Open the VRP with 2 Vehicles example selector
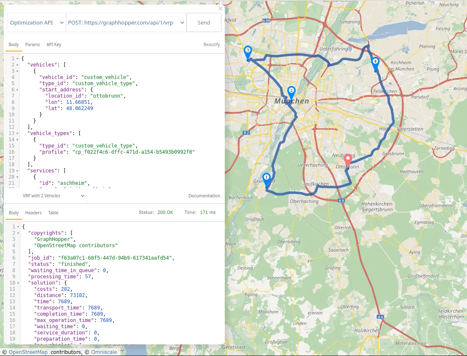Image resolution: width=467 pixels, height=356 pixels. [45, 196]
